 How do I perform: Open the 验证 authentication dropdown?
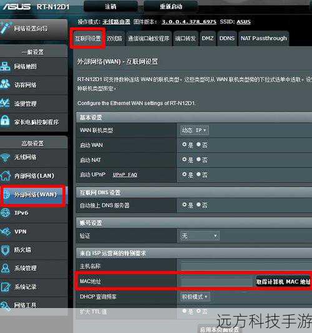[x=200, y=236]
